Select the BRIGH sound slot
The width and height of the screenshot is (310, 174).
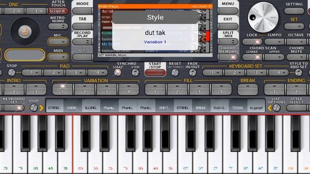(x=201, y=106)
